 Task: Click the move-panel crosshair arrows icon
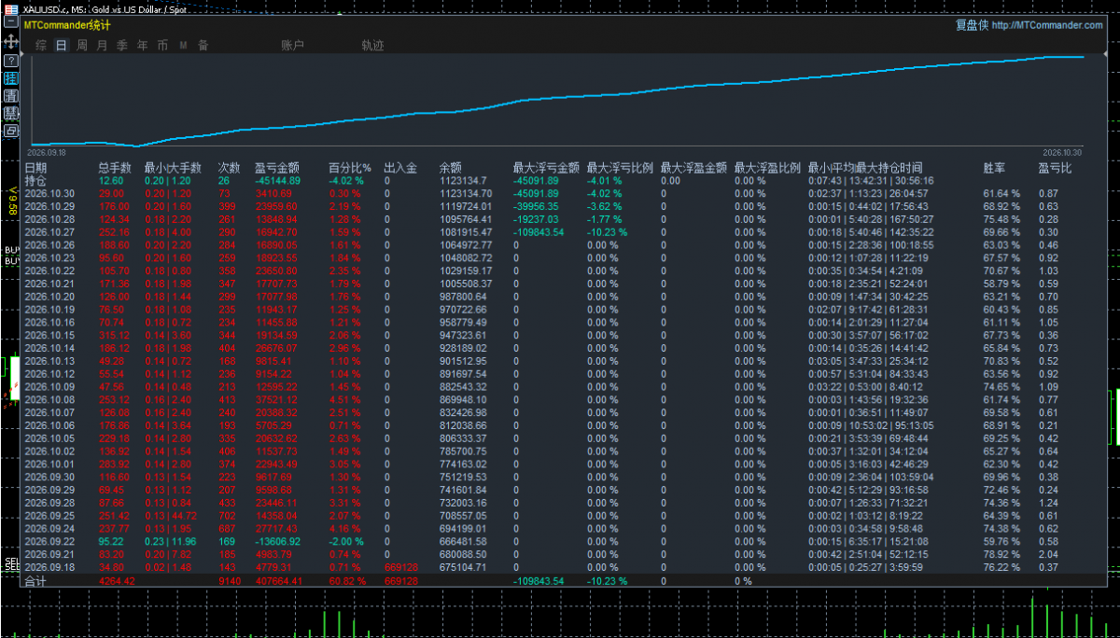click(x=11, y=42)
